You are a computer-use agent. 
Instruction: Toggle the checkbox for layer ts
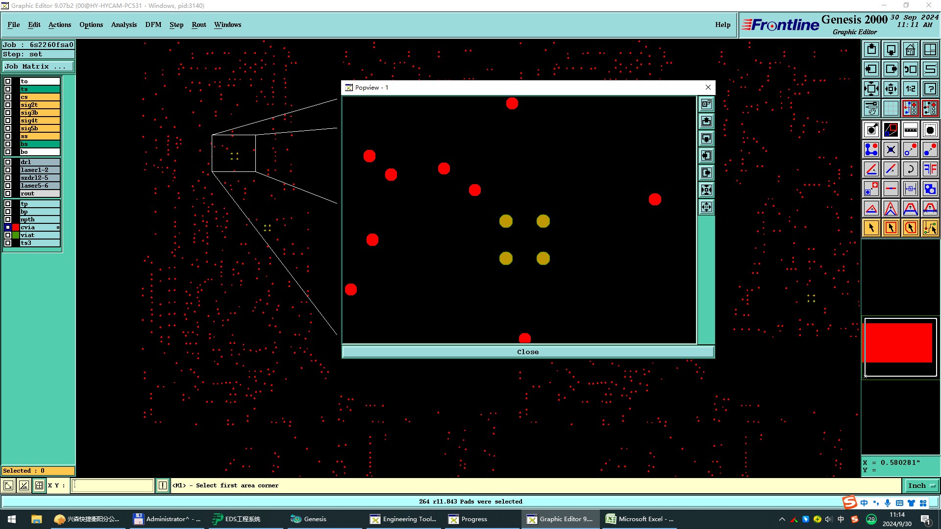coord(8,89)
